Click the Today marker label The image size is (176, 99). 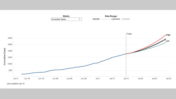[x=129, y=34]
